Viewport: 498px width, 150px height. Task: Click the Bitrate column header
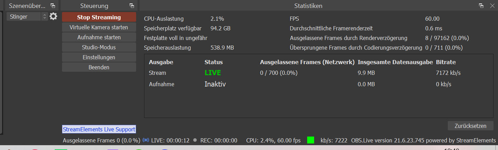446,62
